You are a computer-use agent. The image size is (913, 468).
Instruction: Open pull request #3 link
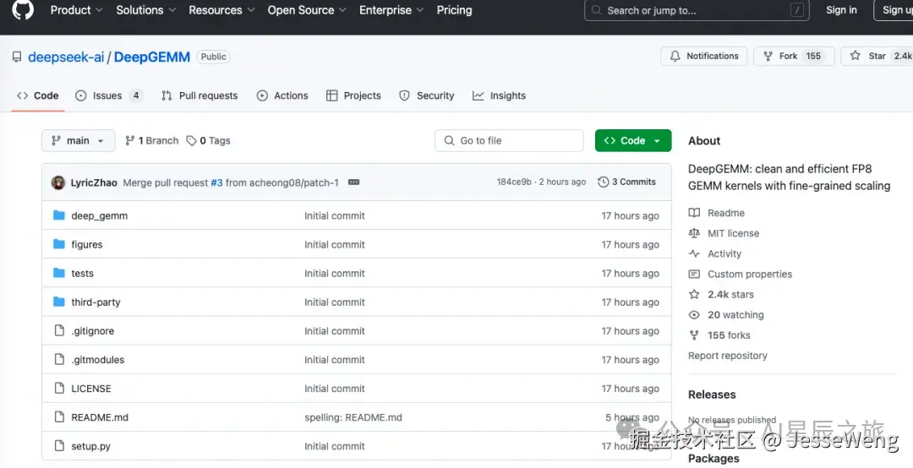216,182
